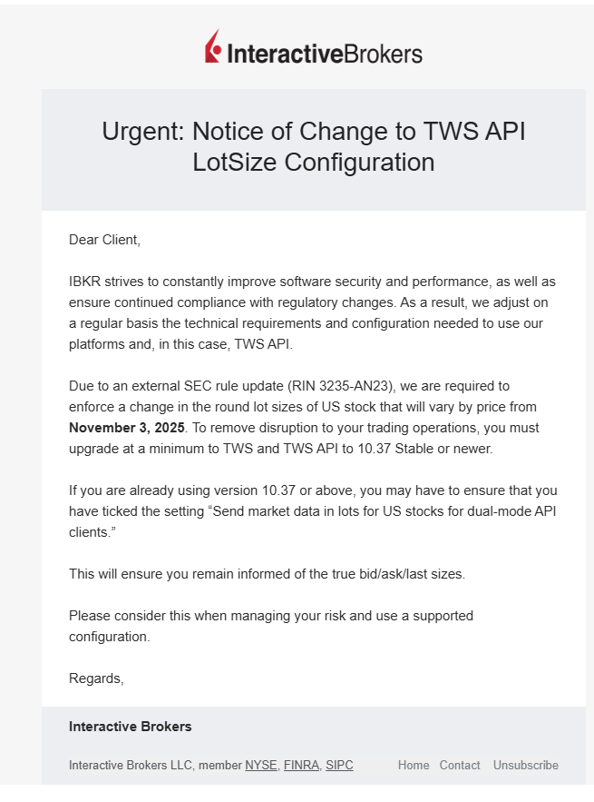Click the Unsubscribe link

coord(526,766)
